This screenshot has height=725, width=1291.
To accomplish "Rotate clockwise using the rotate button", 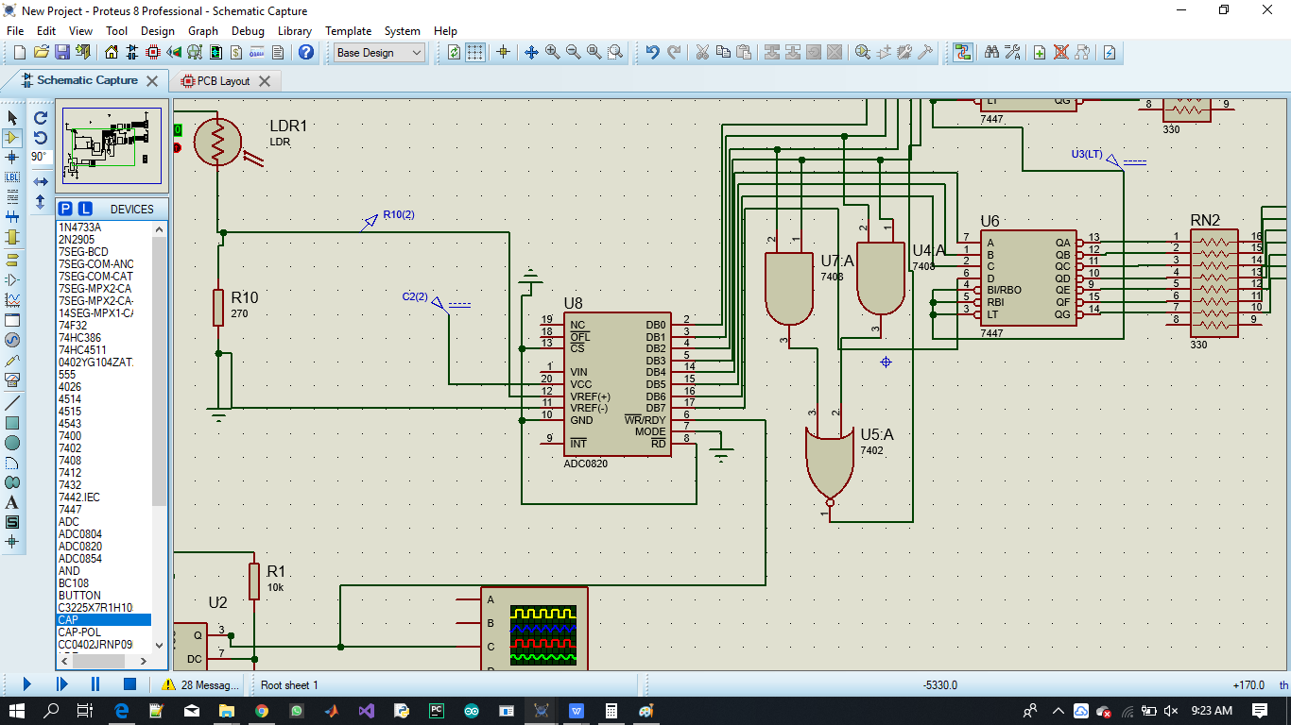I will [x=41, y=118].
